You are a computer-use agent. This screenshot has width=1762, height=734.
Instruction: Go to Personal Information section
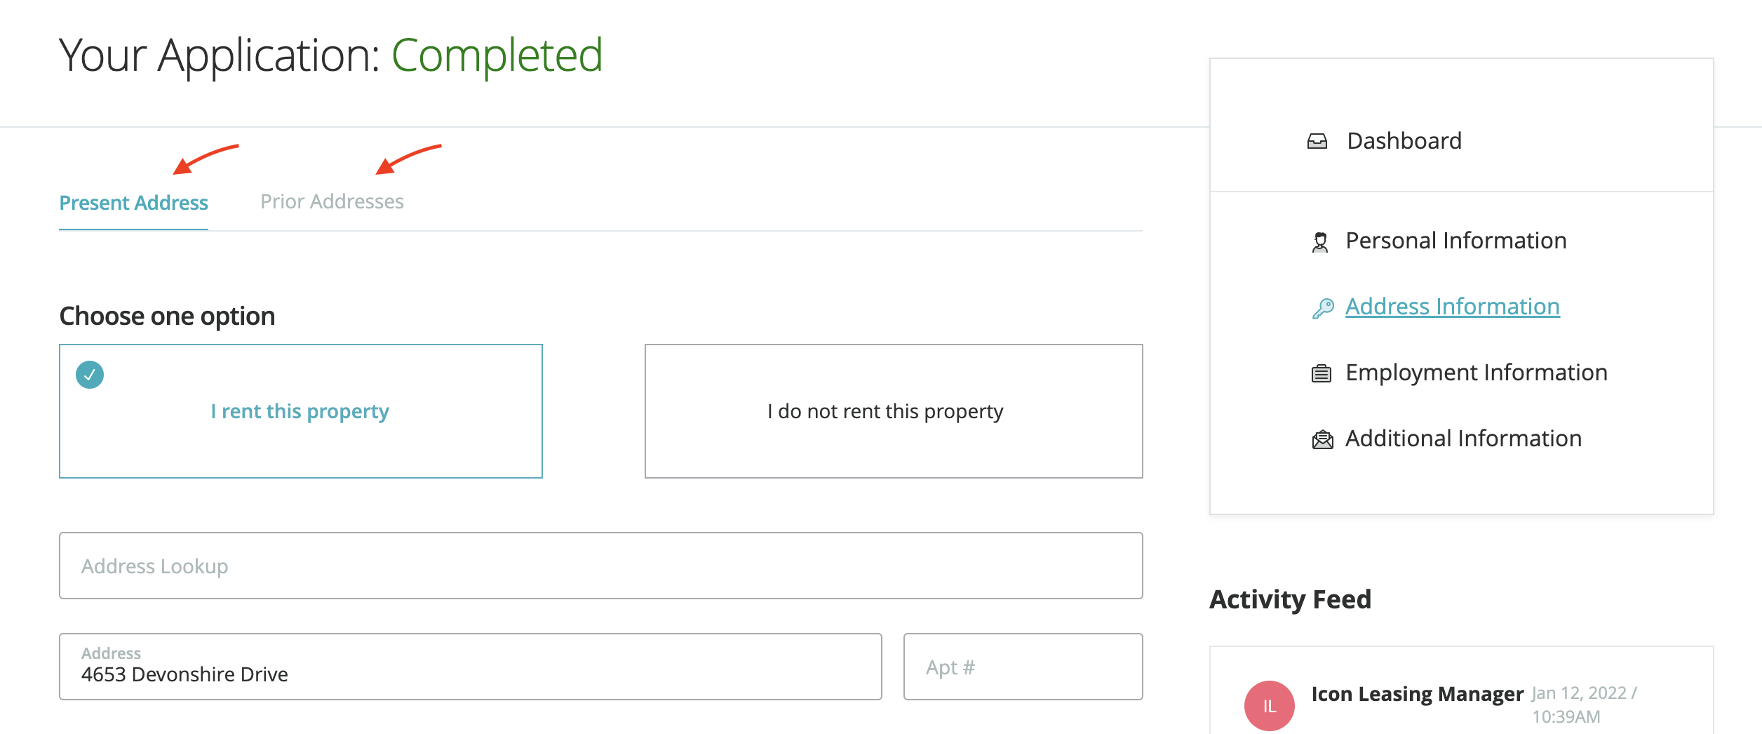point(1455,241)
